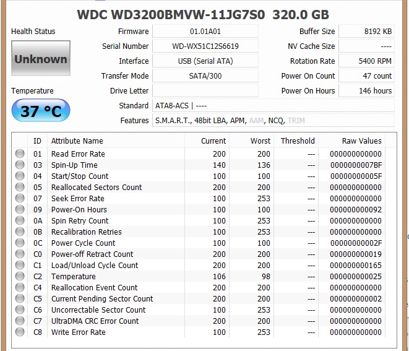Select the Temperature current value 106
Screen dimensions: 409x351
click(219, 277)
